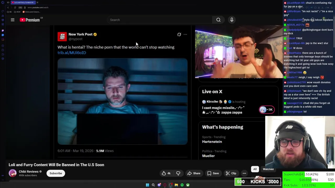Dislike the video with thumbs-down button
The width and height of the screenshot is (335, 188).
178,173
